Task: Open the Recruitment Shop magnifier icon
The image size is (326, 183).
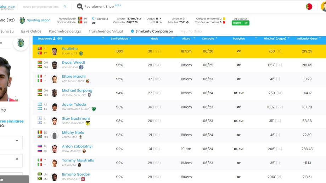Action: 80,7
